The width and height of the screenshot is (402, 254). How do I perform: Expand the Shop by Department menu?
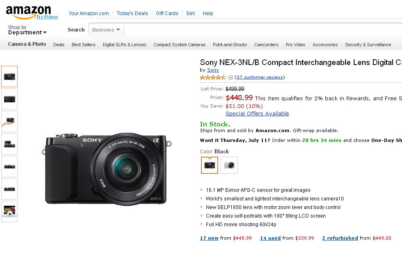(x=27, y=30)
